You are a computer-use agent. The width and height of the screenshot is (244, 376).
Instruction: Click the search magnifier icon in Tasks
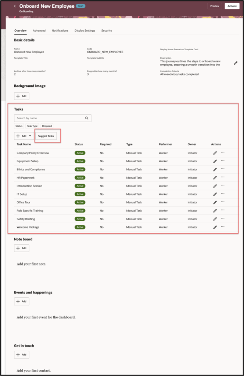click(87, 118)
